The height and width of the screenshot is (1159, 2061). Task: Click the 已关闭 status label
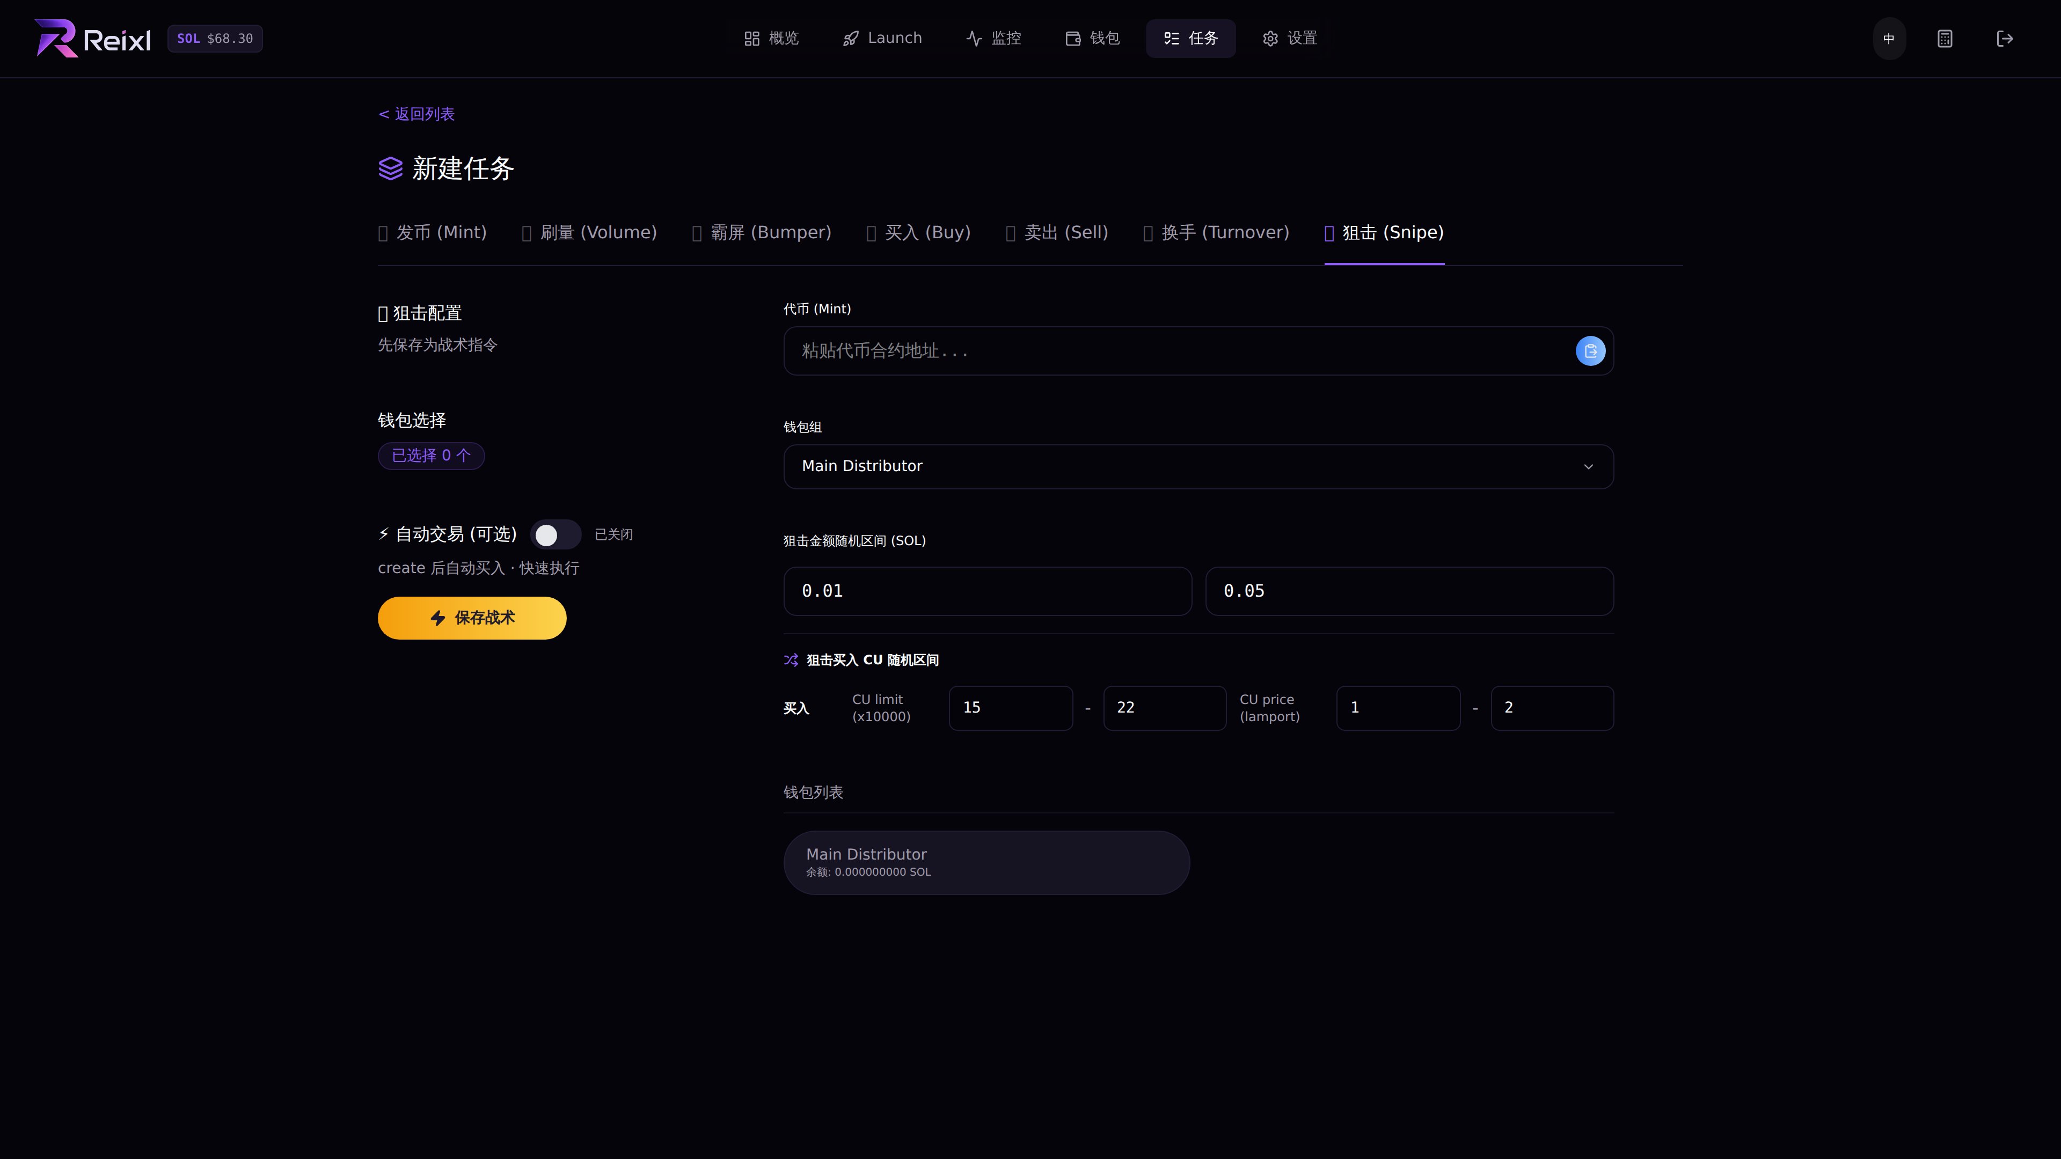pos(613,534)
